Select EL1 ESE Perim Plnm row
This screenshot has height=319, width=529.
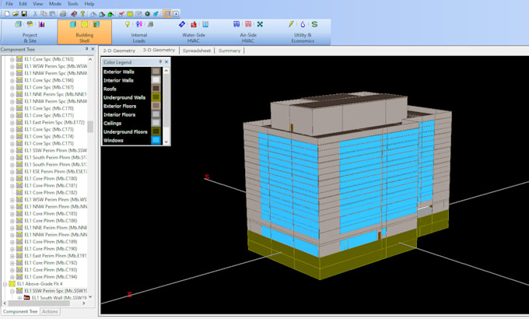click(x=56, y=171)
